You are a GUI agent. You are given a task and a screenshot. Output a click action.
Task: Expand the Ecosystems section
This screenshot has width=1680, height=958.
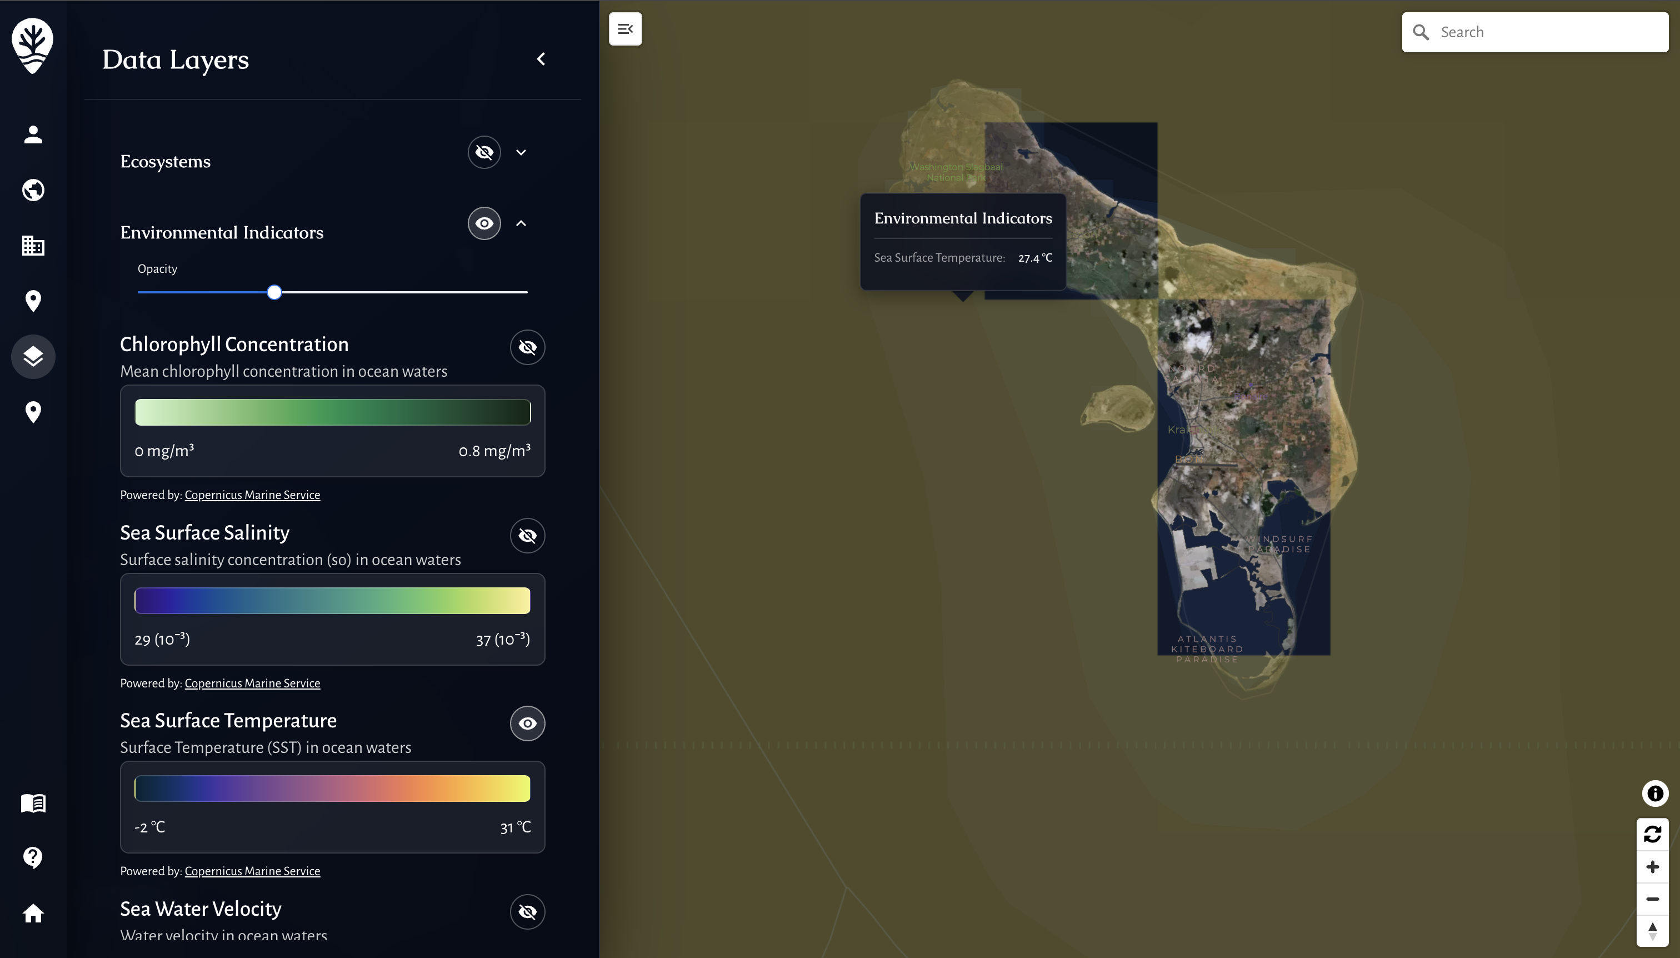[x=522, y=152]
